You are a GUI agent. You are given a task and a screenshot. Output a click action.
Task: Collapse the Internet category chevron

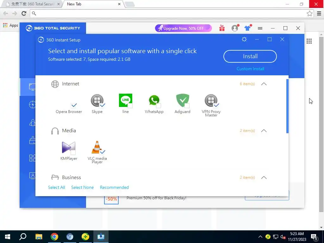click(x=264, y=84)
